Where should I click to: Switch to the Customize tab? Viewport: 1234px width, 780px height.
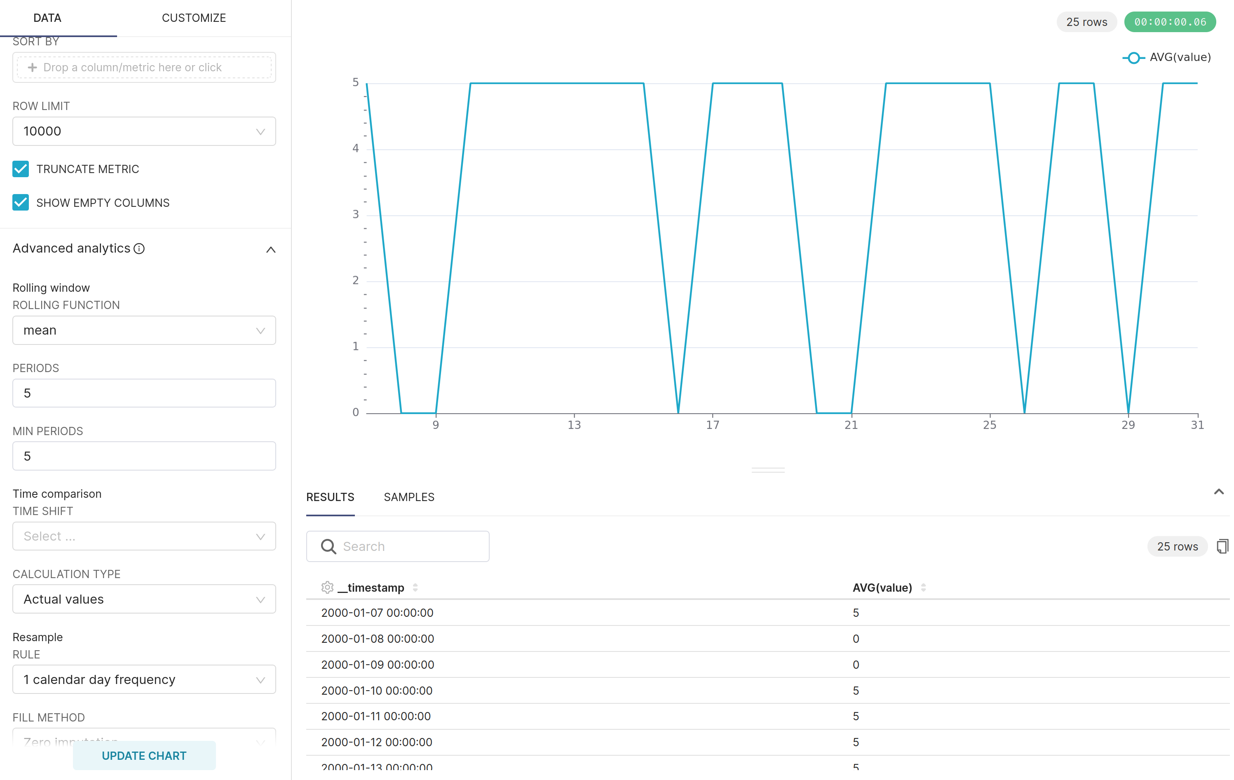coord(194,18)
